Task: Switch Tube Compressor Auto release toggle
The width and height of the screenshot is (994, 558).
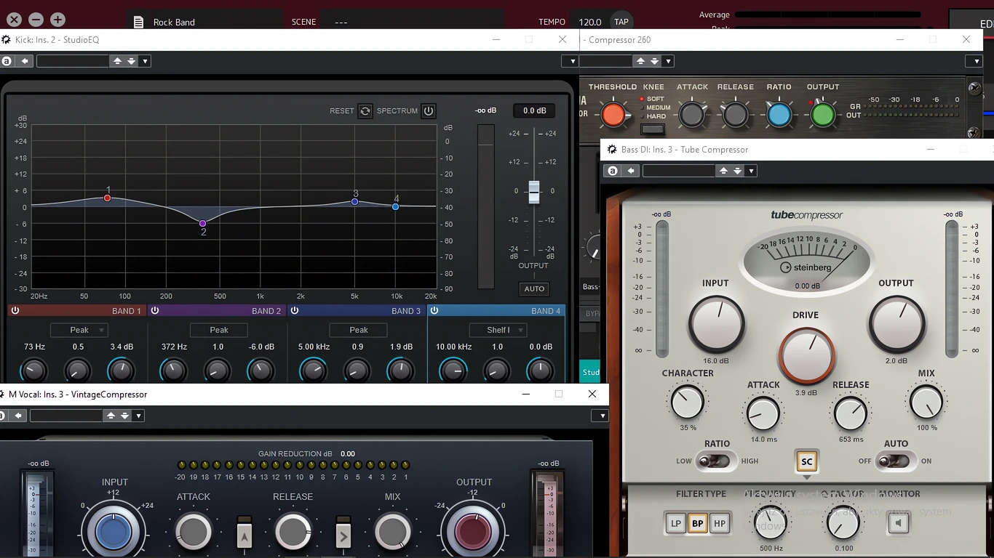Action: click(x=894, y=461)
